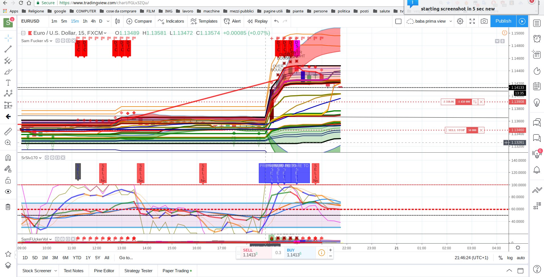Toggle log scale
Image resolution: width=544 pixels, height=277 pixels.
pyautogui.click(x=510, y=258)
